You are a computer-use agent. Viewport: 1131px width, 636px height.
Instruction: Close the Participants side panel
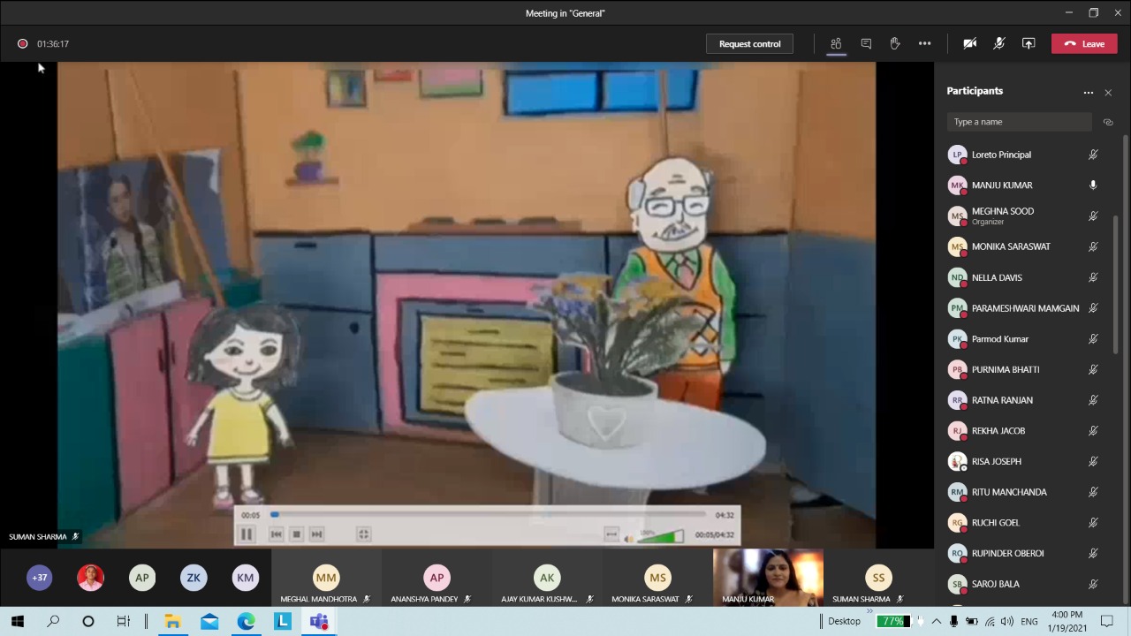pyautogui.click(x=1108, y=92)
